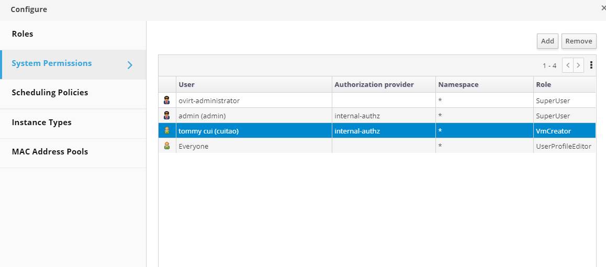This screenshot has height=267, width=606.
Task: Click the System Permissions chevron arrow
Action: [x=130, y=65]
